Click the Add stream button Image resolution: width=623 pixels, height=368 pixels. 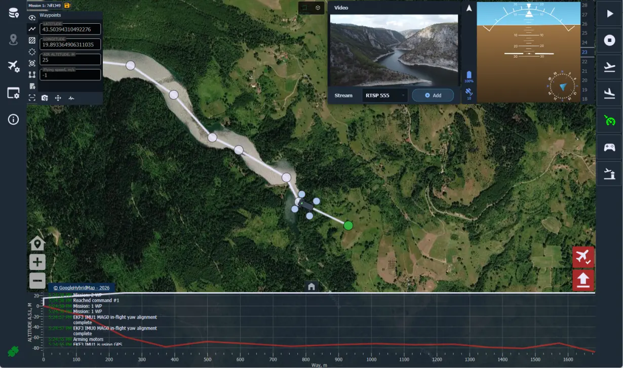pyautogui.click(x=433, y=95)
